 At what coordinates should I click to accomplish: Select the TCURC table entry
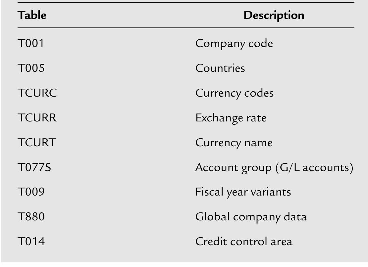37,93
